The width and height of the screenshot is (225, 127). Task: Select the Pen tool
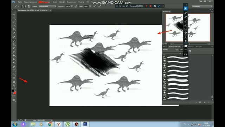click(14, 67)
